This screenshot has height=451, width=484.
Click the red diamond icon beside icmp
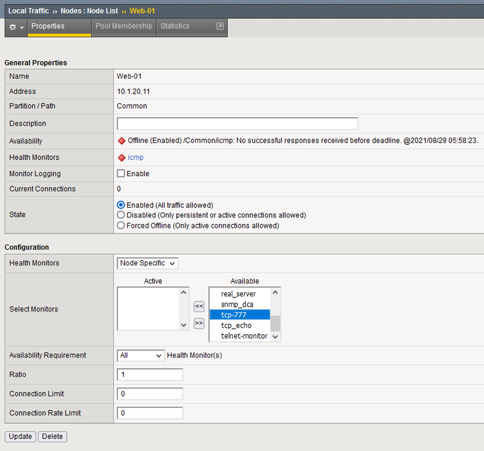tap(121, 157)
